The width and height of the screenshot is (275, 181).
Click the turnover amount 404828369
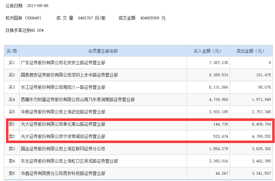150,18
